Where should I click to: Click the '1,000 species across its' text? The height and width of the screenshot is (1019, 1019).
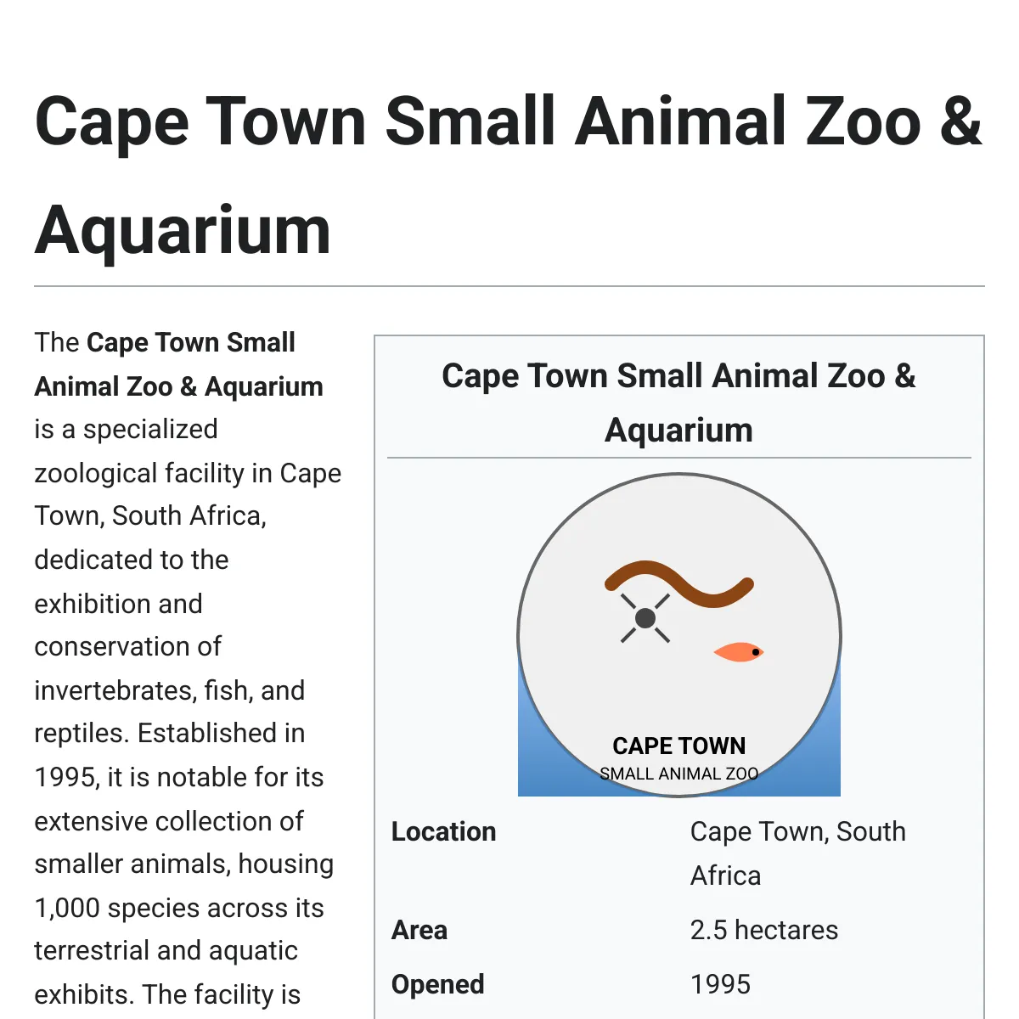click(x=179, y=908)
